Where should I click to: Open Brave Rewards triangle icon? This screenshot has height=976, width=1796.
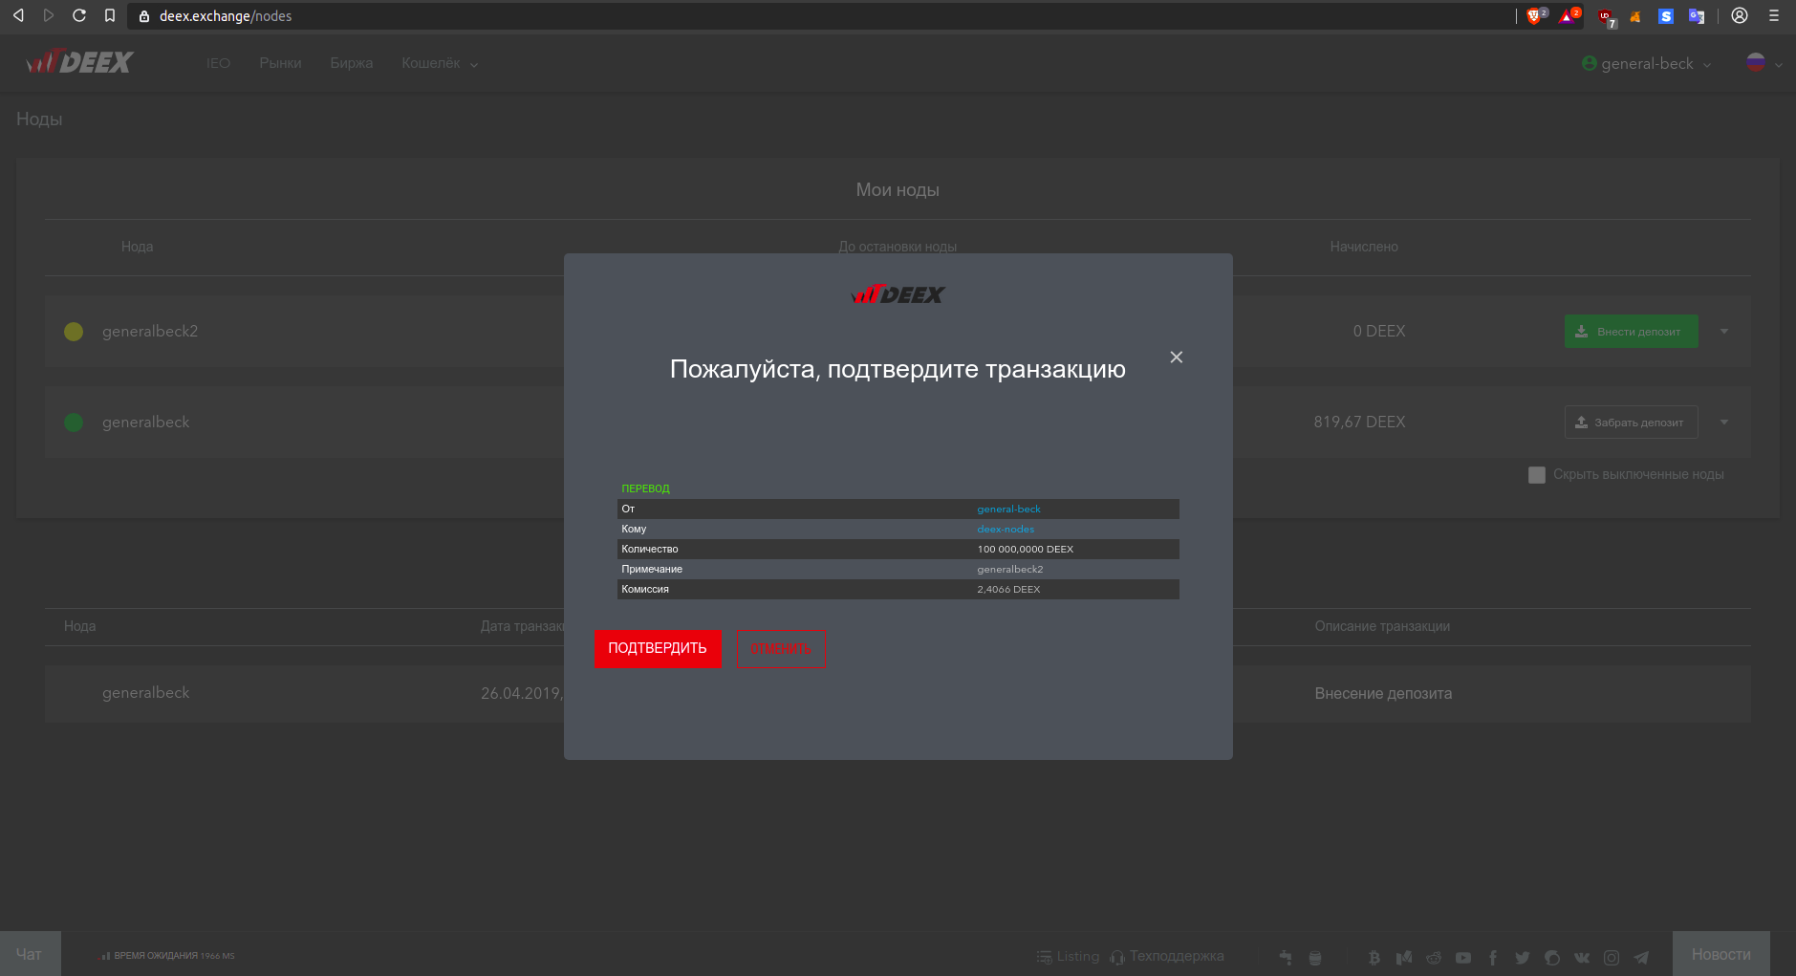(1569, 15)
